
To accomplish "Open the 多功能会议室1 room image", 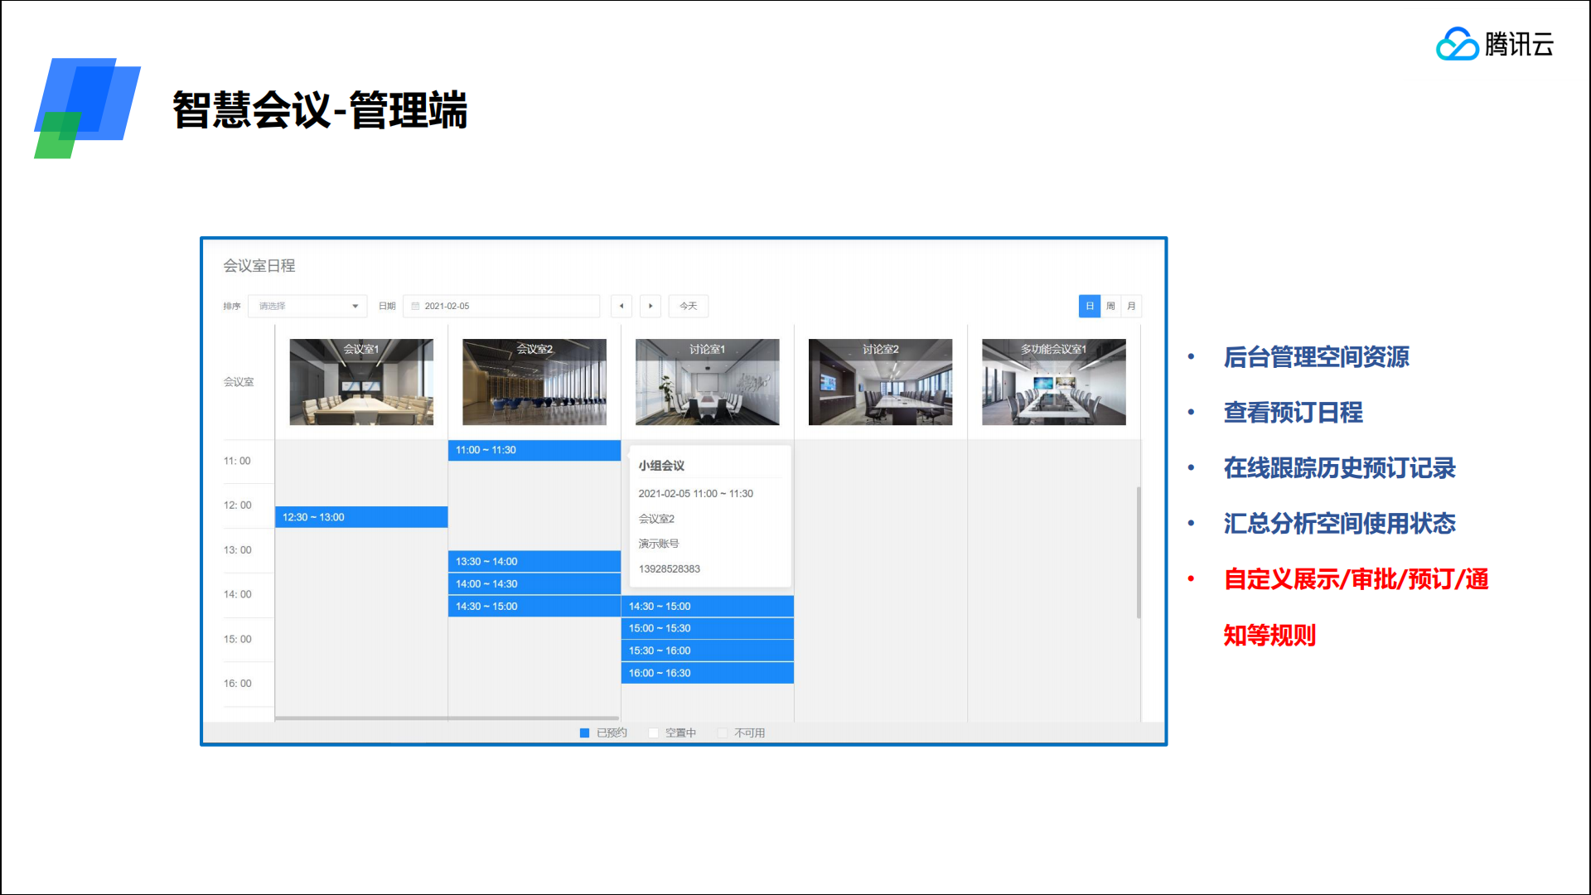I will click(1053, 382).
